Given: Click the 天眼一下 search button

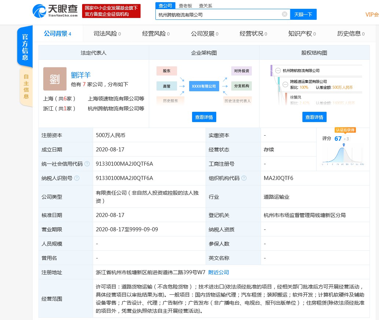Looking at the screenshot, I should [x=303, y=15].
